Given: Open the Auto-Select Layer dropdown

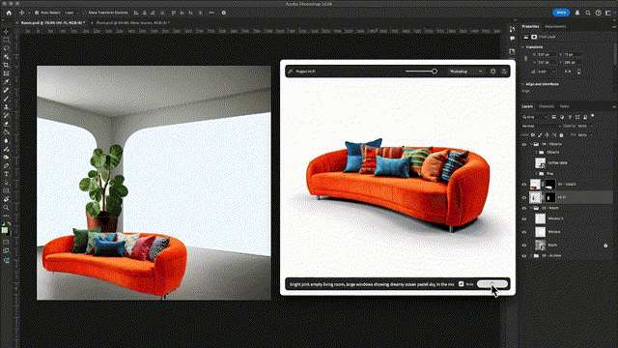Looking at the screenshot, I should pyautogui.click(x=70, y=13).
